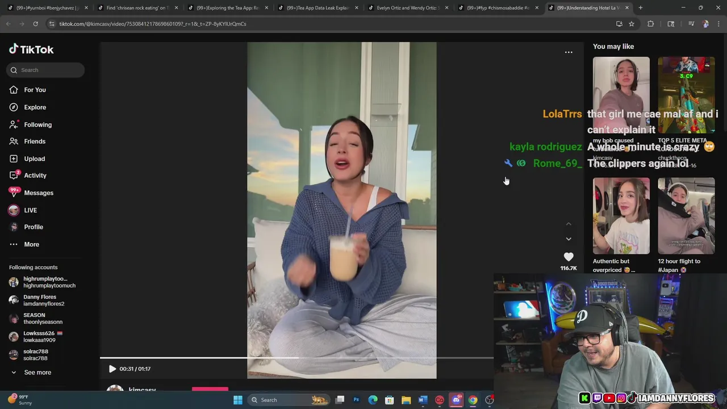Close the 'Tea App Data Leak' tab

pos(356,8)
